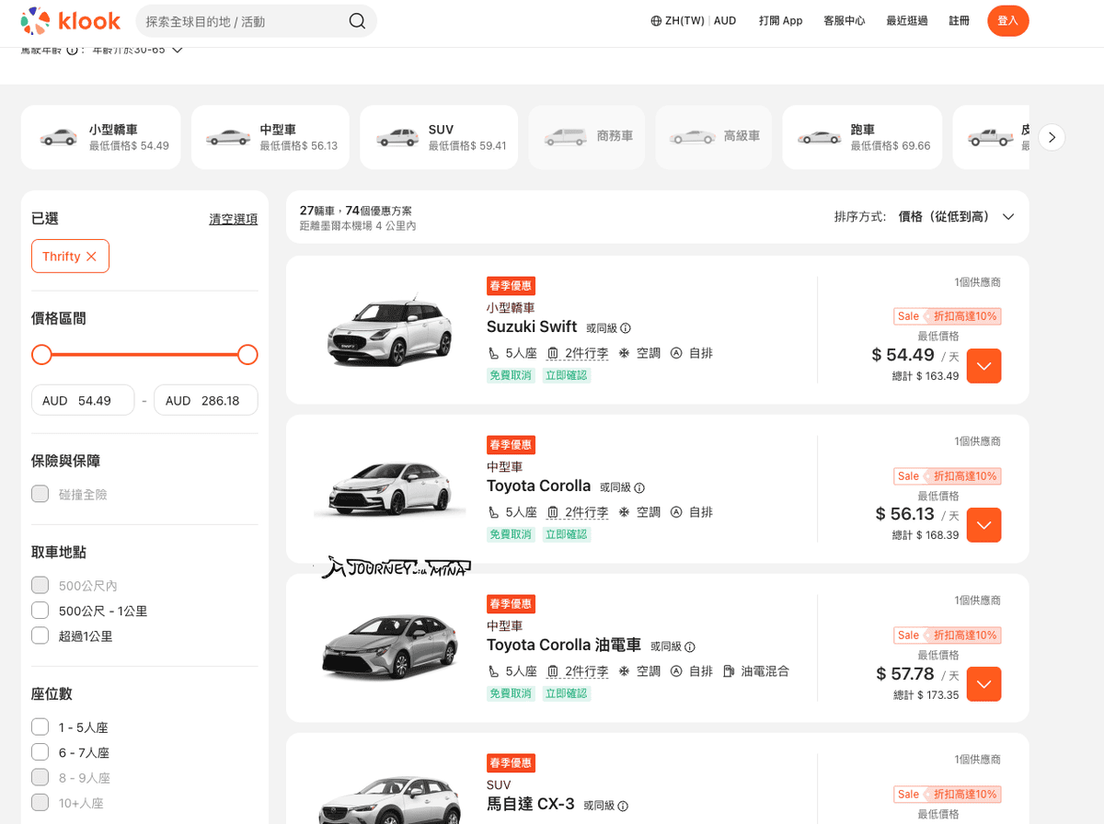
Task: Click the 免費取消 tag on Suzuki Swift
Action: (511, 375)
